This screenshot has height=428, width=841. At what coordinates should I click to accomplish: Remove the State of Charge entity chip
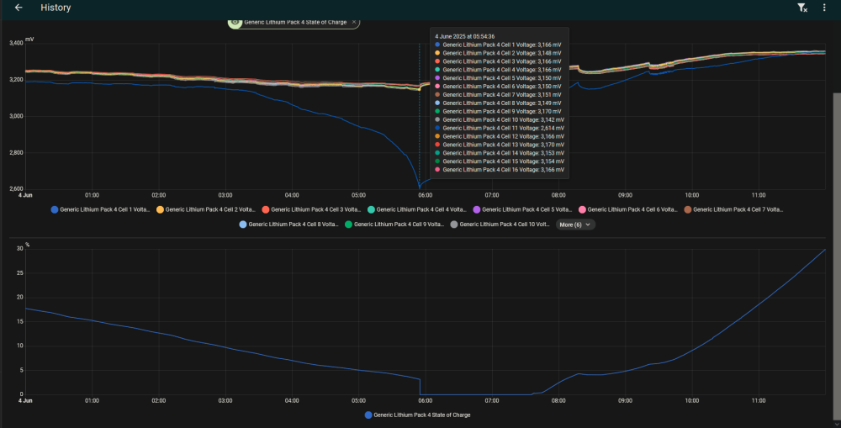pos(354,22)
